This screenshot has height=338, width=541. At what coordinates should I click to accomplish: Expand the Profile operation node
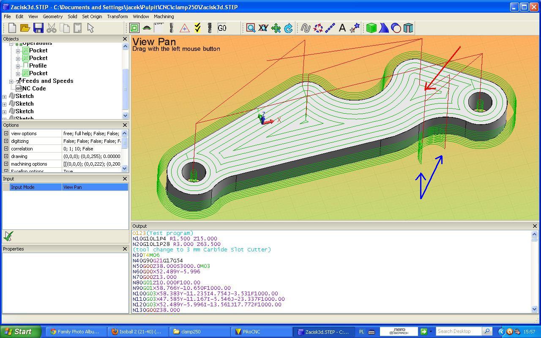[x=18, y=66]
